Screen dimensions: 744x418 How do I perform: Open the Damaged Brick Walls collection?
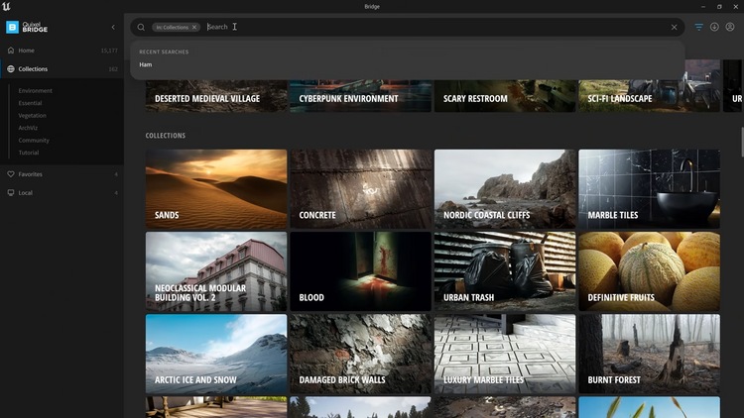click(361, 354)
